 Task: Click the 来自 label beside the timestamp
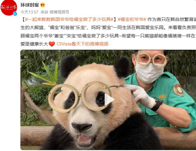click(44, 12)
